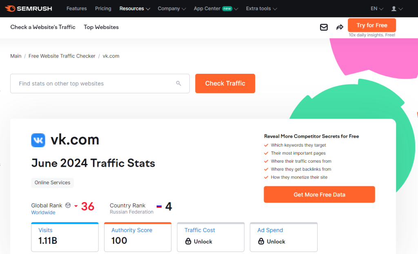The height and width of the screenshot is (254, 418).
Task: Click the Check Traffic button
Action: (225, 83)
